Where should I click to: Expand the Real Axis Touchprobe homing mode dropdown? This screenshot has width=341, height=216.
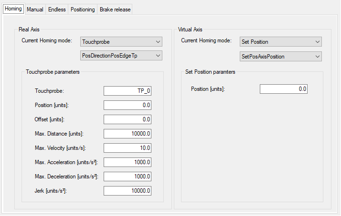121,41
